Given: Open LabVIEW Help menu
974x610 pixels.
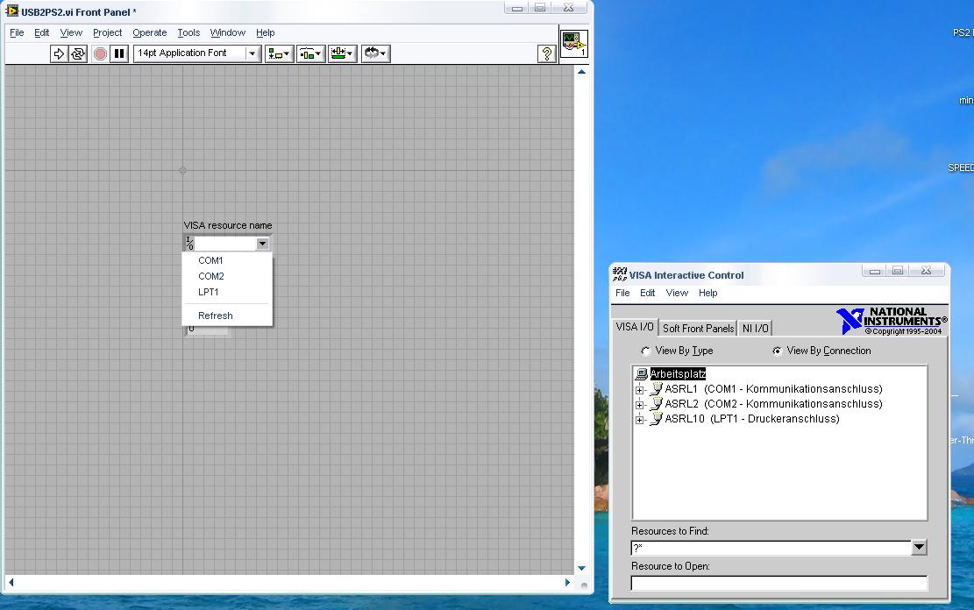Looking at the screenshot, I should [x=266, y=33].
